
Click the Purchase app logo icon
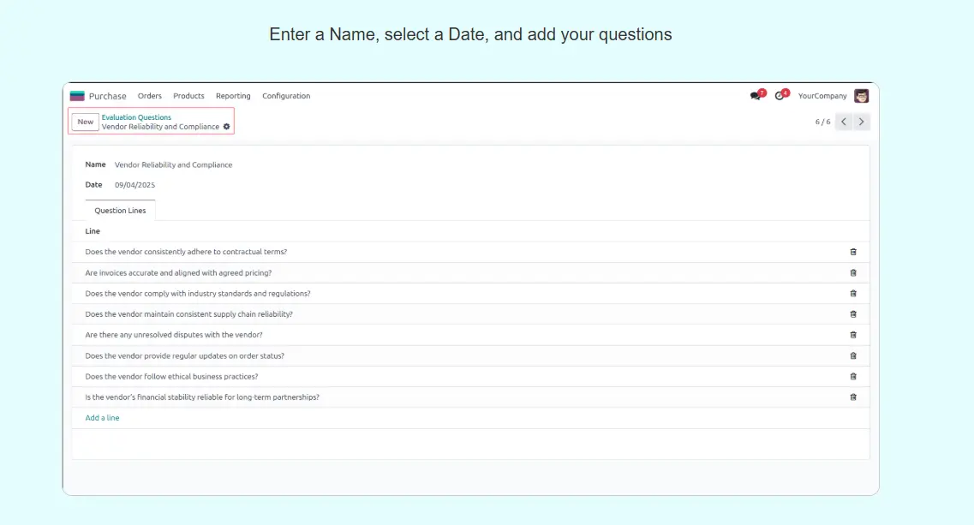pos(77,96)
